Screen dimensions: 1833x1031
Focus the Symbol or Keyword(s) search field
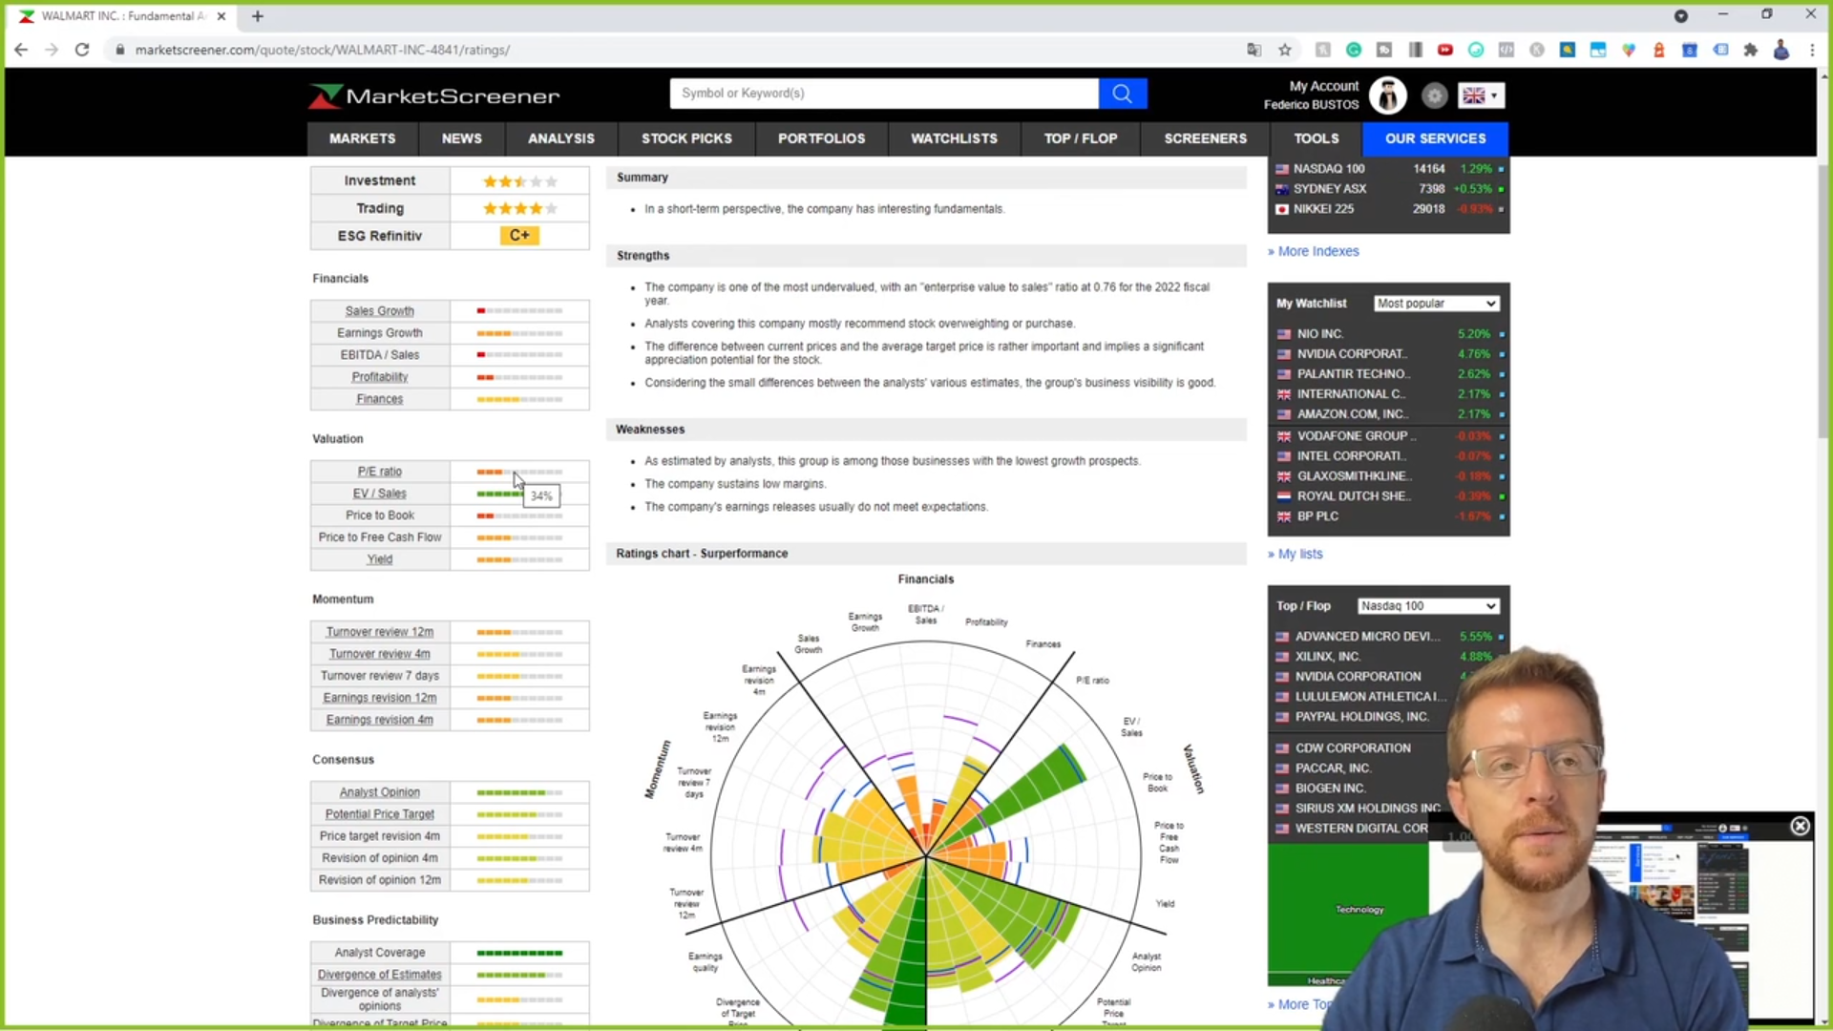884,94
